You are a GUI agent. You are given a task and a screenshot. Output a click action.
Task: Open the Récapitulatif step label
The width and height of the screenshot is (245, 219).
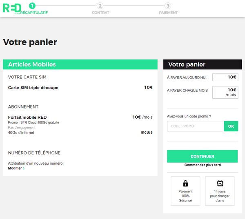click(x=34, y=13)
